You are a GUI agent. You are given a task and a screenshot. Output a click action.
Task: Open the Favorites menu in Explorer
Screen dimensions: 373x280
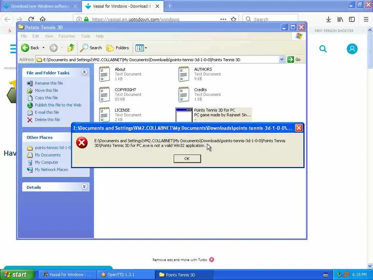tap(67, 36)
